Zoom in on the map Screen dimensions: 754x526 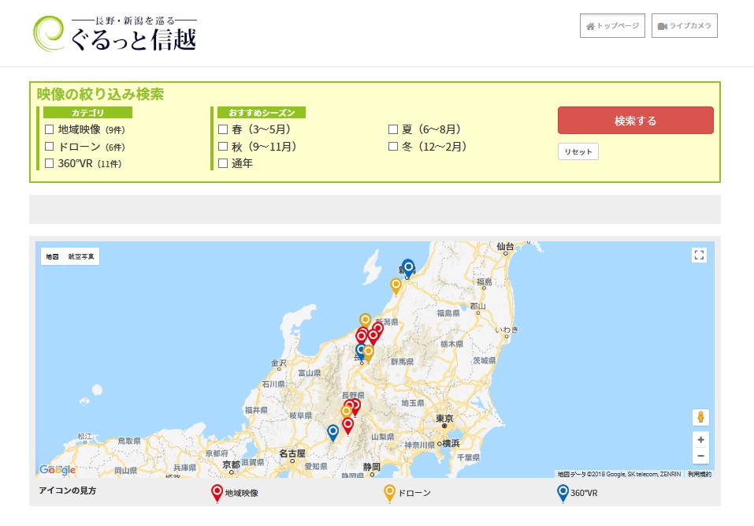pos(700,439)
